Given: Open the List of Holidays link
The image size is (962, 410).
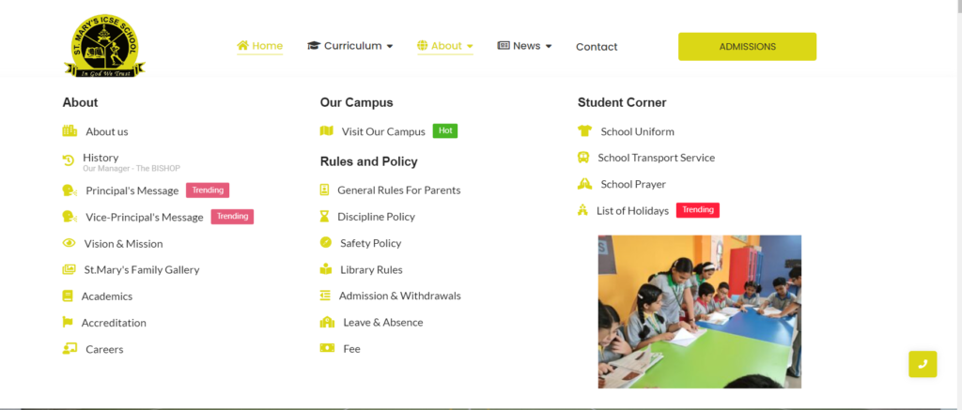Looking at the screenshot, I should point(632,210).
